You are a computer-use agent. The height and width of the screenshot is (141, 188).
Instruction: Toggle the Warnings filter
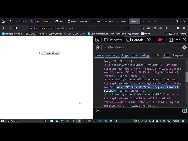pos(113,55)
